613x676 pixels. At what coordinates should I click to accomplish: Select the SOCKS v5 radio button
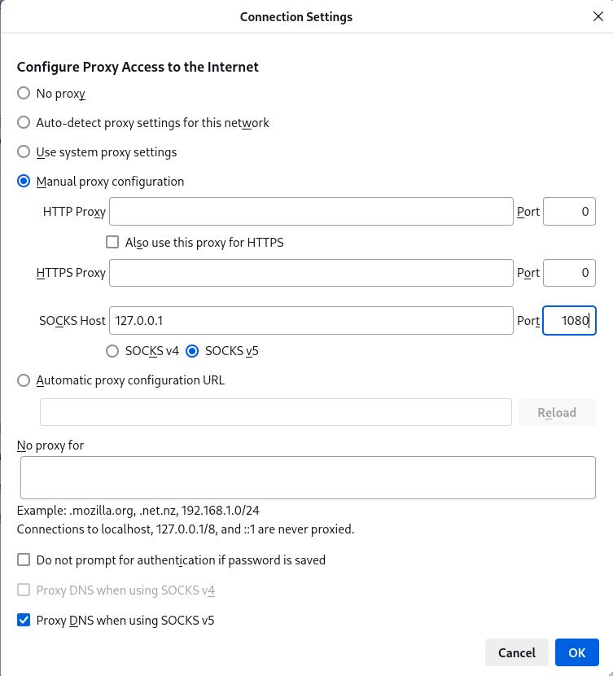pyautogui.click(x=193, y=351)
